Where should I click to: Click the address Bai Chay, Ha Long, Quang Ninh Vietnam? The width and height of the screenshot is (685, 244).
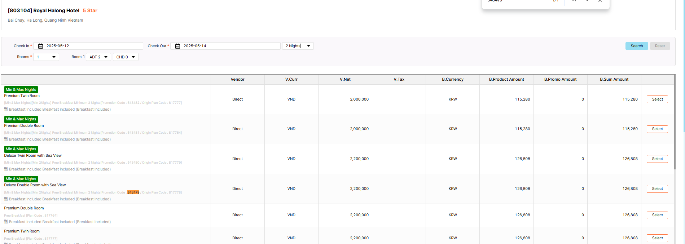coord(45,21)
